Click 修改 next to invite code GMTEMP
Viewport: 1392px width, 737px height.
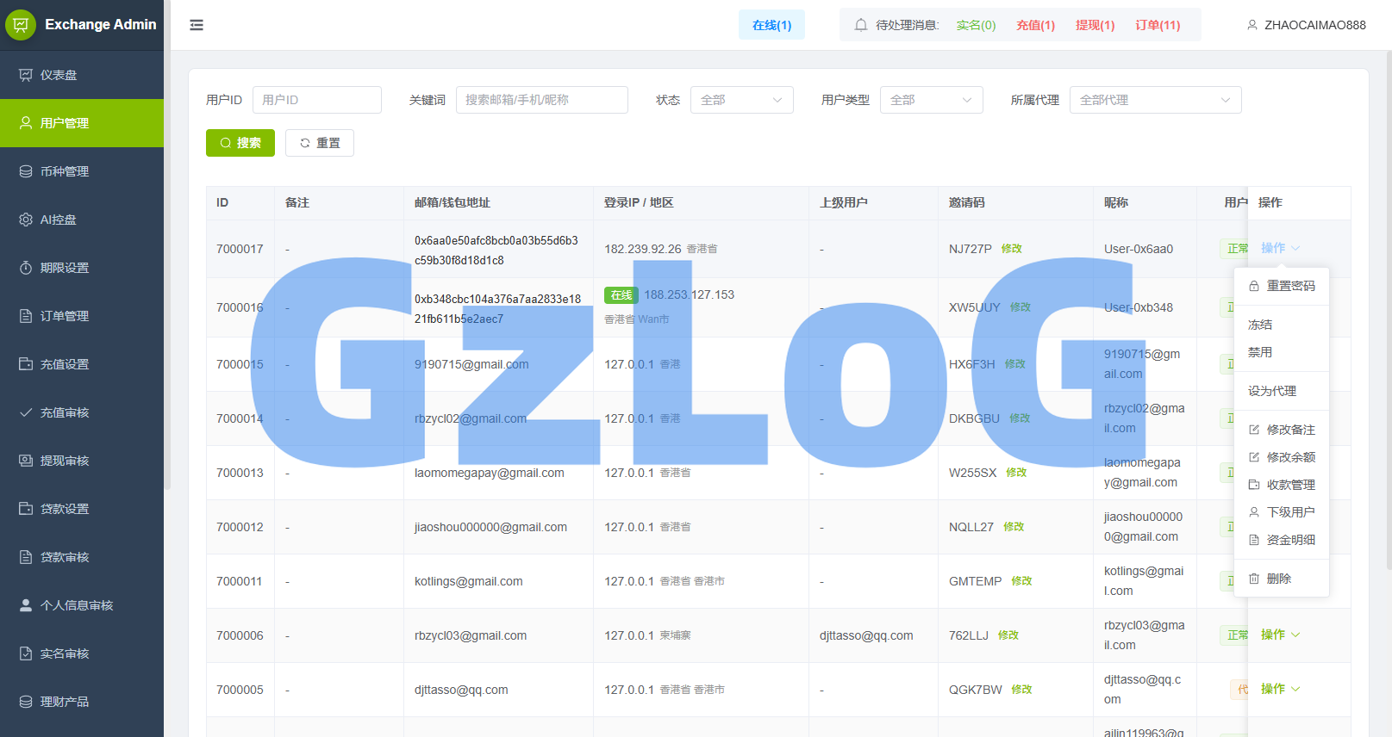point(1021,581)
